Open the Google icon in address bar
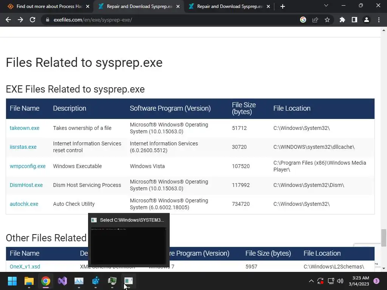The height and width of the screenshot is (290, 387). coord(303,20)
